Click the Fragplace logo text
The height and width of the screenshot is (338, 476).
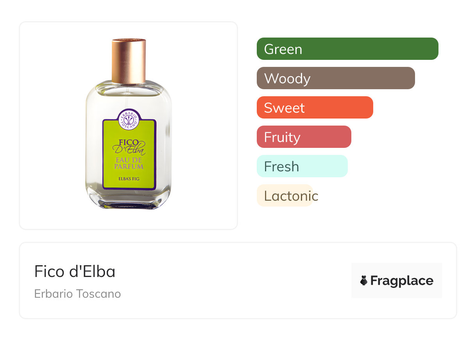pos(402,280)
